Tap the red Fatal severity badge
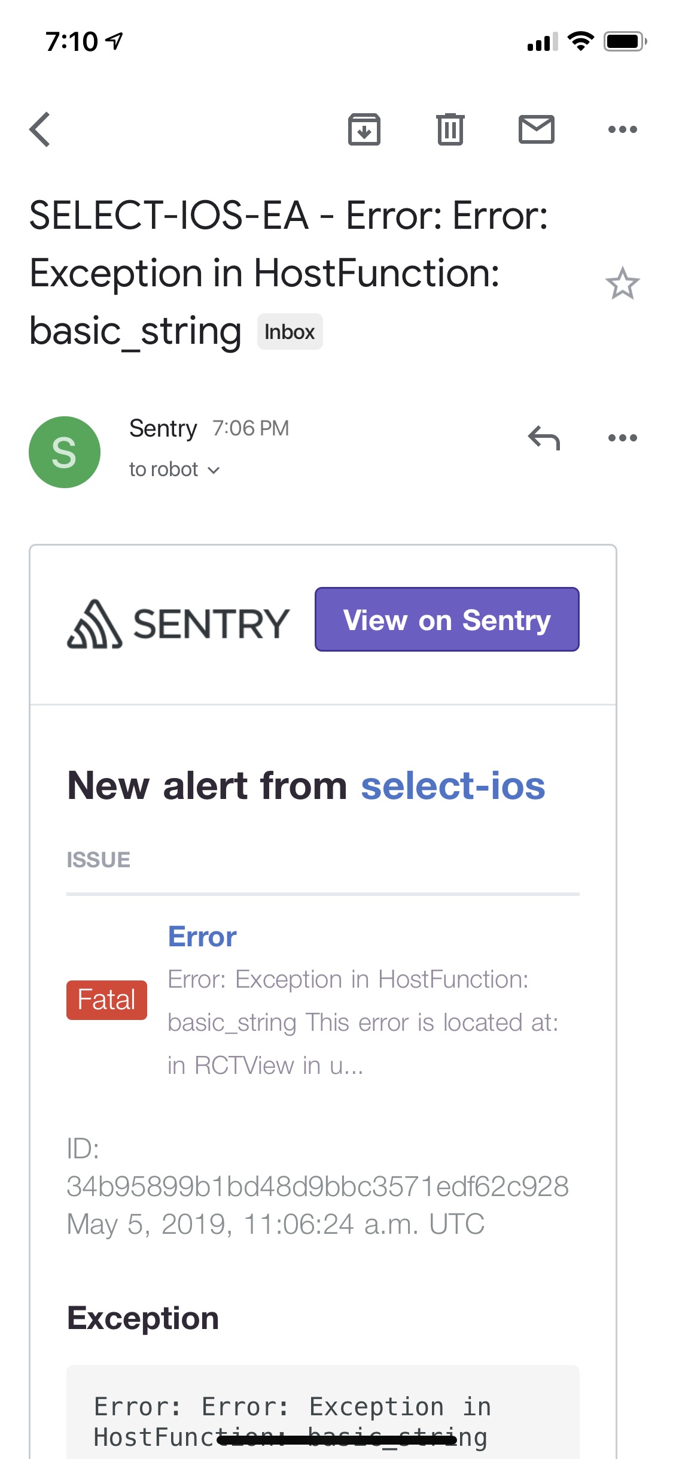This screenshot has width=673, height=1459. pyautogui.click(x=106, y=1000)
